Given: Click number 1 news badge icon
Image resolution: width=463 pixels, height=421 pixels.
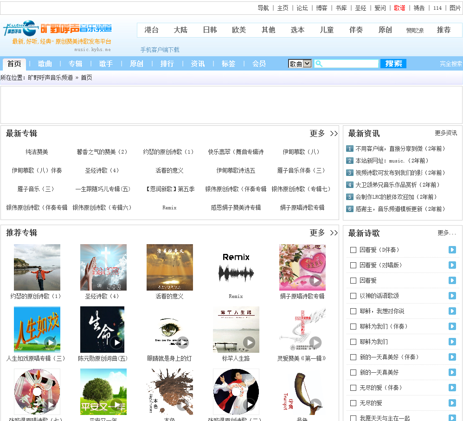Looking at the screenshot, I should 350,149.
